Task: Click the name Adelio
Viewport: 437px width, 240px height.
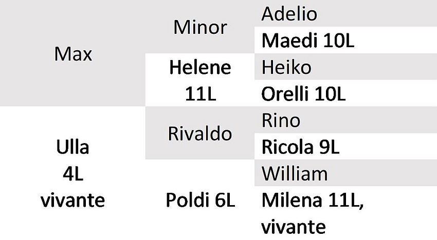Action: (x=289, y=14)
